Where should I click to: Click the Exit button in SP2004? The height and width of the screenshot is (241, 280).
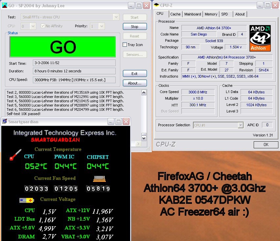tap(135, 74)
